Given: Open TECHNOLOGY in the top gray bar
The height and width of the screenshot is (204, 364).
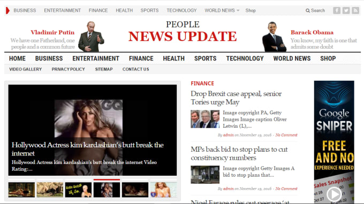Looking at the screenshot, I should 181,11.
